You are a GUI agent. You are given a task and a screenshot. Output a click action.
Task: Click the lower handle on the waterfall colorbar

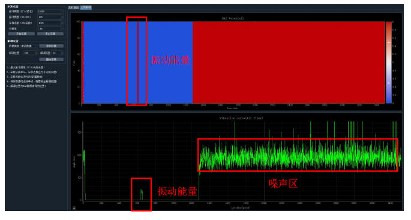pyautogui.click(x=389, y=83)
